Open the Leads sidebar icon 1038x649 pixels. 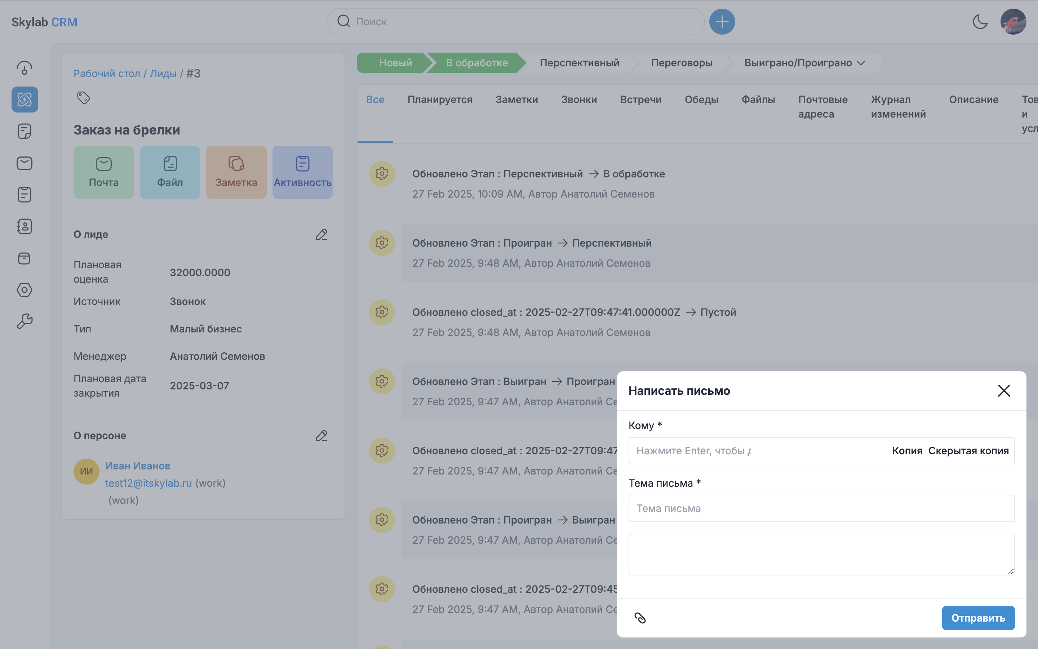[x=25, y=100]
